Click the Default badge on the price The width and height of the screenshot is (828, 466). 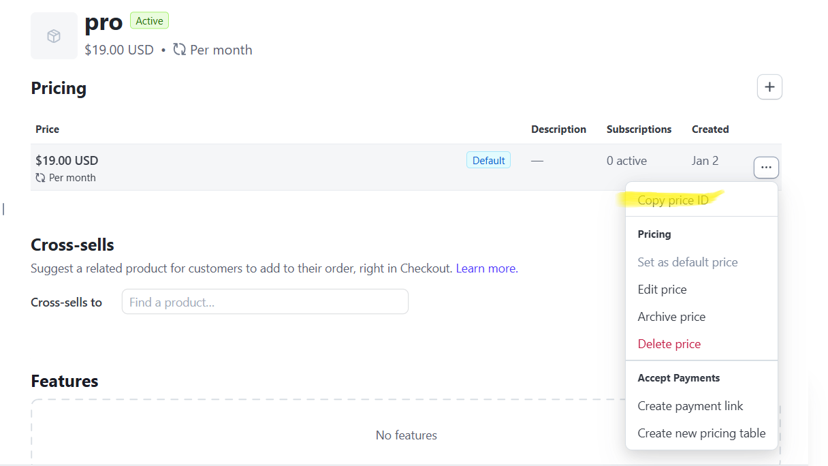(488, 159)
